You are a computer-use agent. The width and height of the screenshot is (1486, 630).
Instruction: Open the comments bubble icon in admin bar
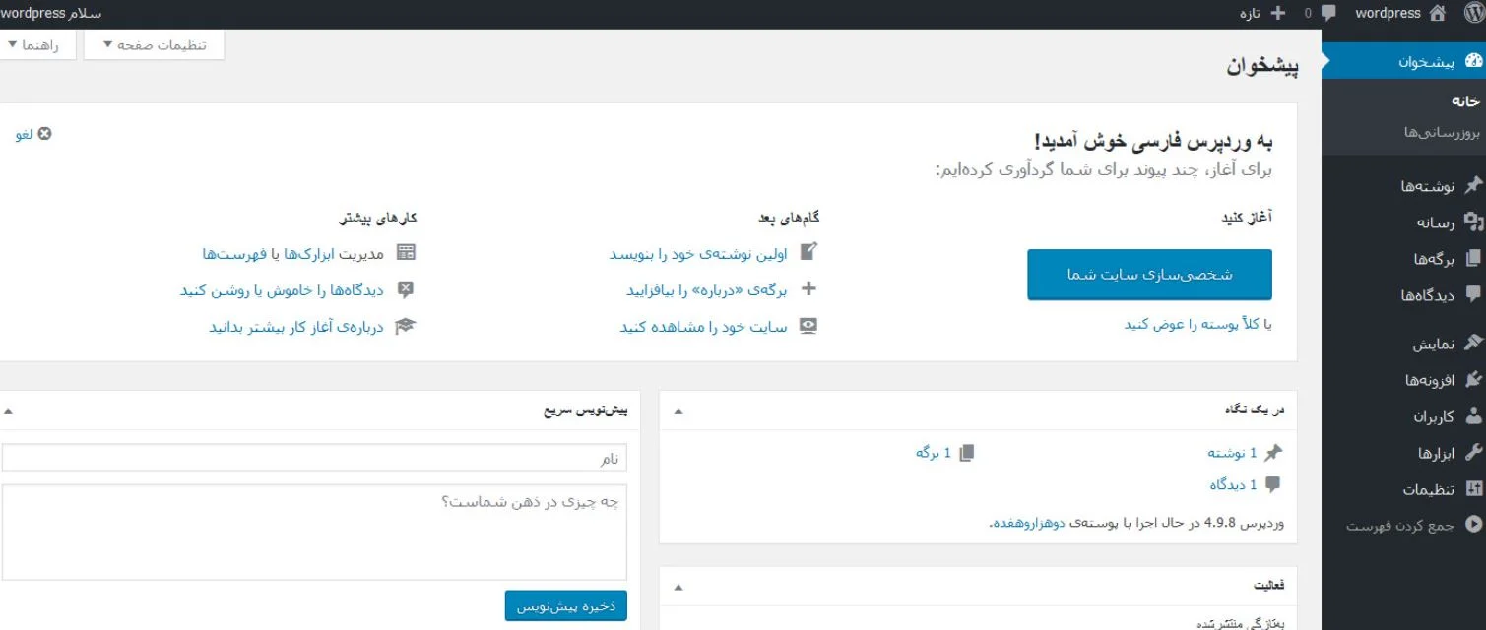pos(1328,14)
